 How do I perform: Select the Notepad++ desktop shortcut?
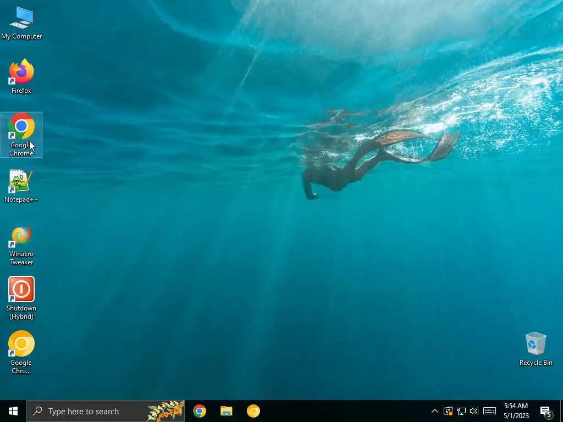(x=21, y=186)
